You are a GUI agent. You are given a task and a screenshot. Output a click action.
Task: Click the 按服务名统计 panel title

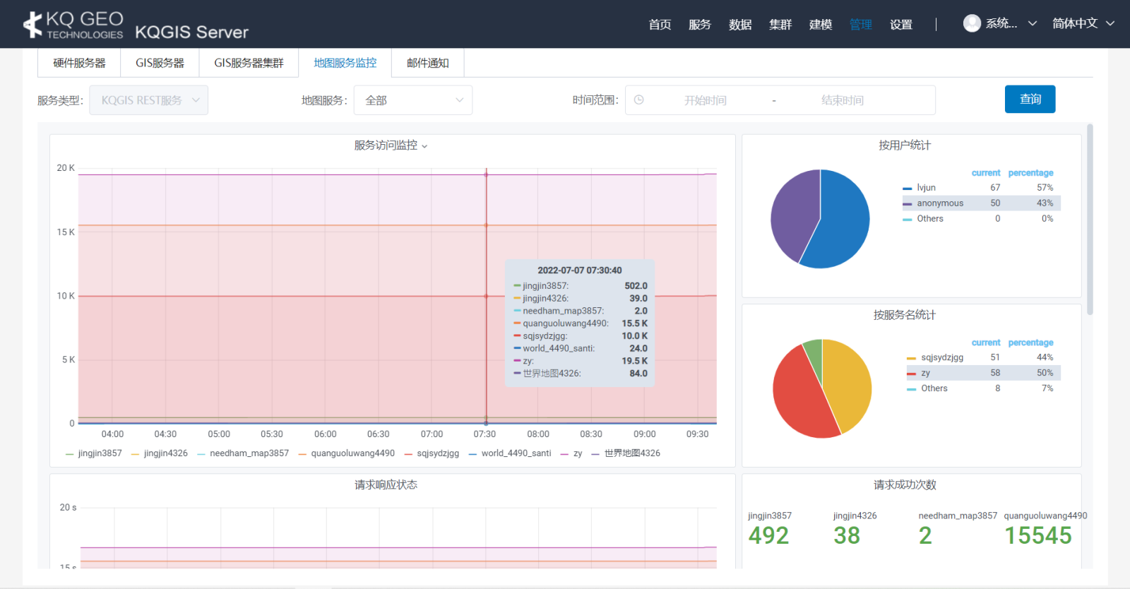(x=905, y=315)
